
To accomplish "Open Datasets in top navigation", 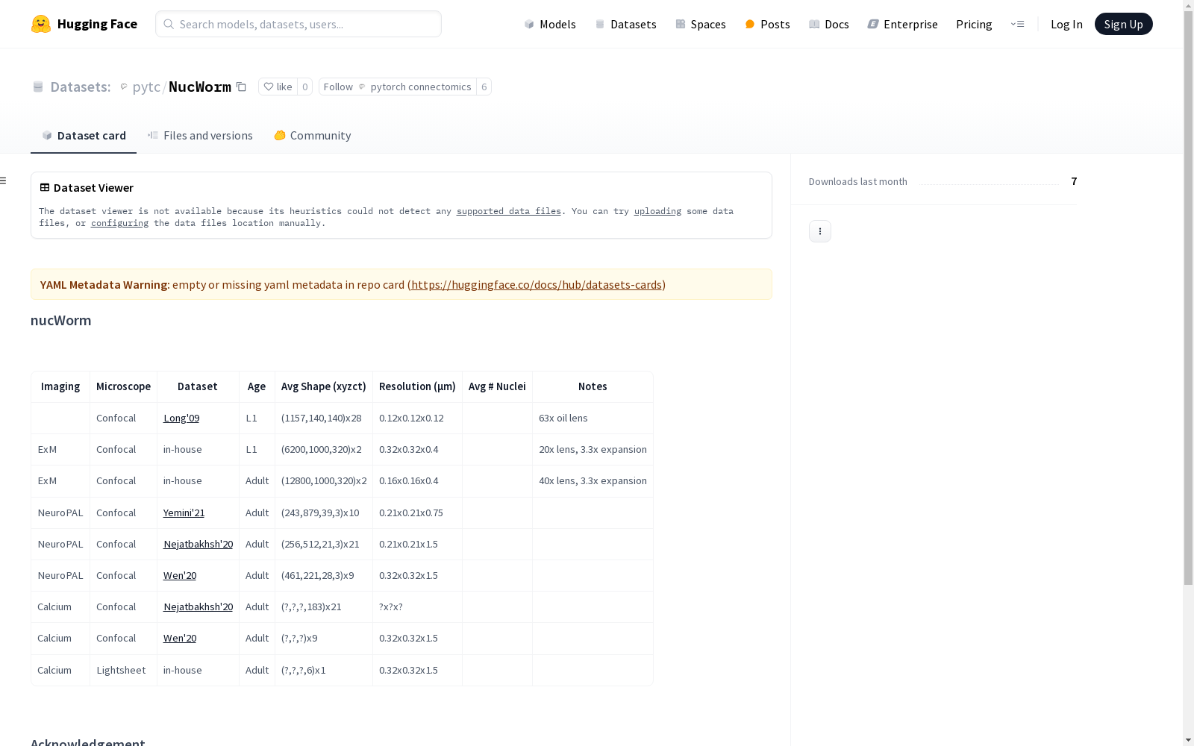I will [x=625, y=24].
